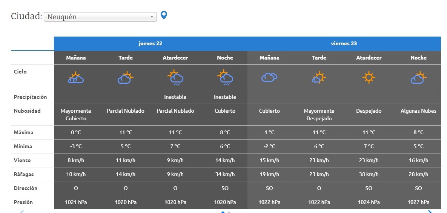Select the first carousel pagination dot

(x=223, y=212)
